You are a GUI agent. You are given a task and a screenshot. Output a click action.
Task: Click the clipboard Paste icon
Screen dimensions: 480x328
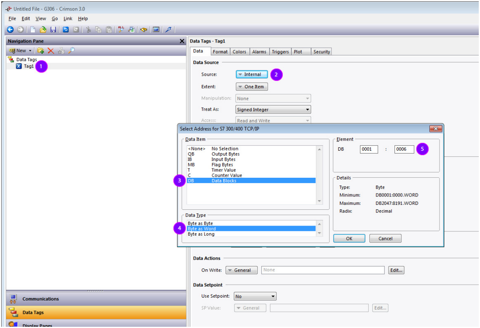[x=109, y=30]
